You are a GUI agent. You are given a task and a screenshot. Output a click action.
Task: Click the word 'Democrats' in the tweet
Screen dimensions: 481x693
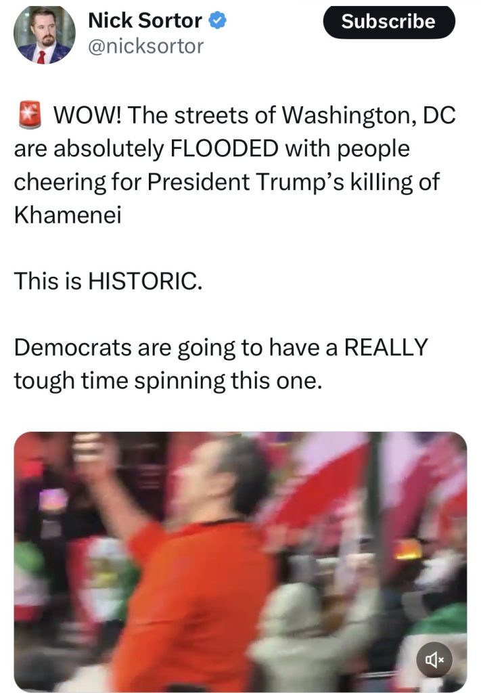(x=73, y=347)
